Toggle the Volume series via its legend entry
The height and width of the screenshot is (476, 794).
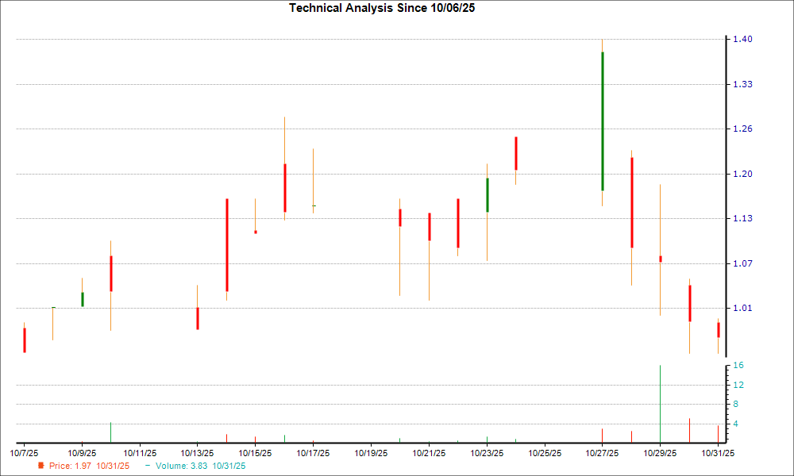tap(181, 466)
